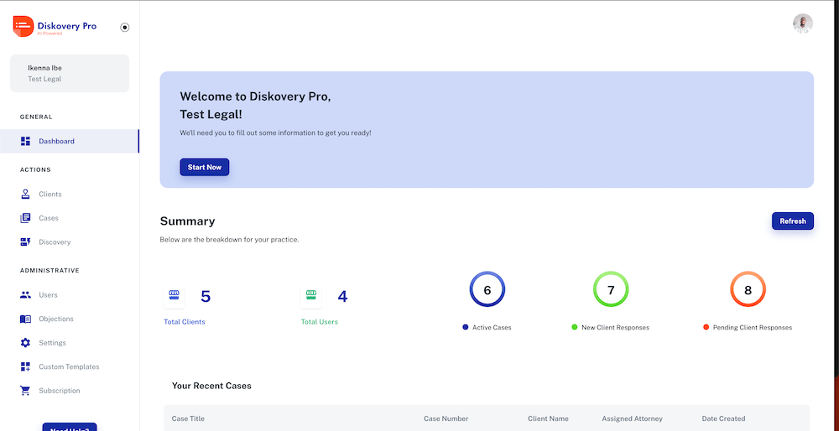The width and height of the screenshot is (839, 431).
Task: Click the Cases icon in sidebar
Action: click(x=25, y=218)
